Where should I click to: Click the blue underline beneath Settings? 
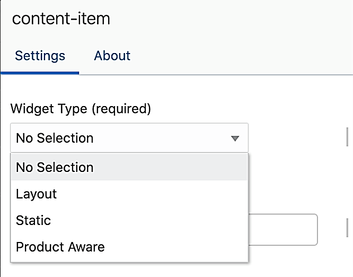click(40, 73)
